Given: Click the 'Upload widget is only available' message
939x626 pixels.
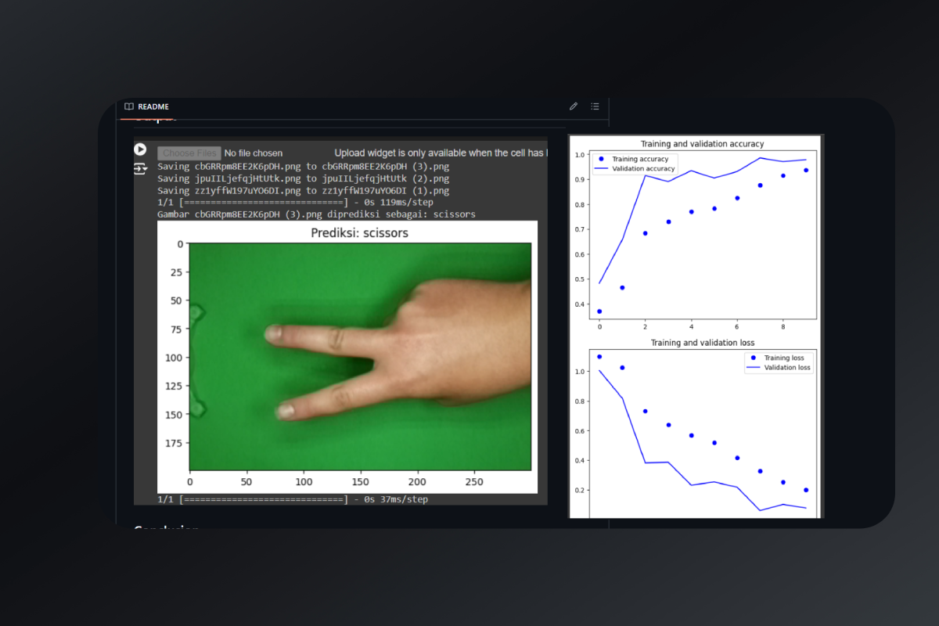Looking at the screenshot, I should 440,153.
